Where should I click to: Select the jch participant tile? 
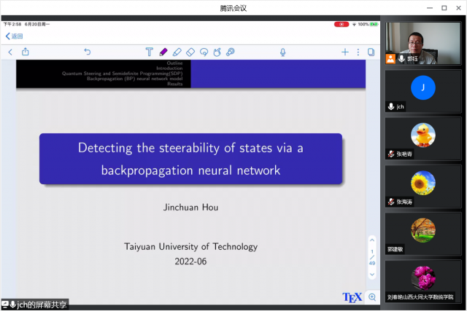(x=423, y=90)
